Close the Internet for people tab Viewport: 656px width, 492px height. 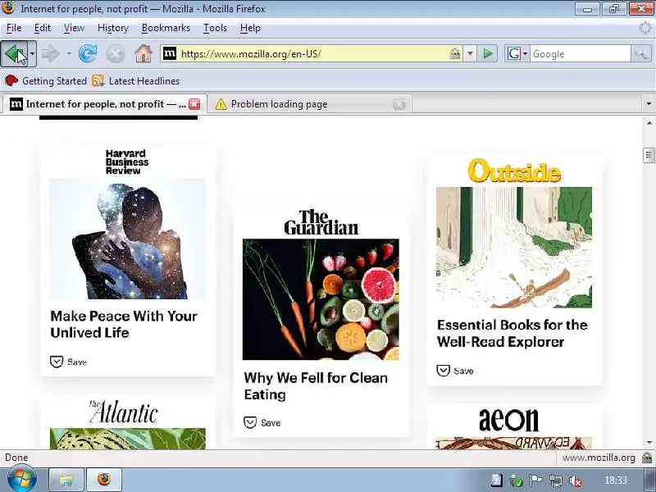[194, 104]
